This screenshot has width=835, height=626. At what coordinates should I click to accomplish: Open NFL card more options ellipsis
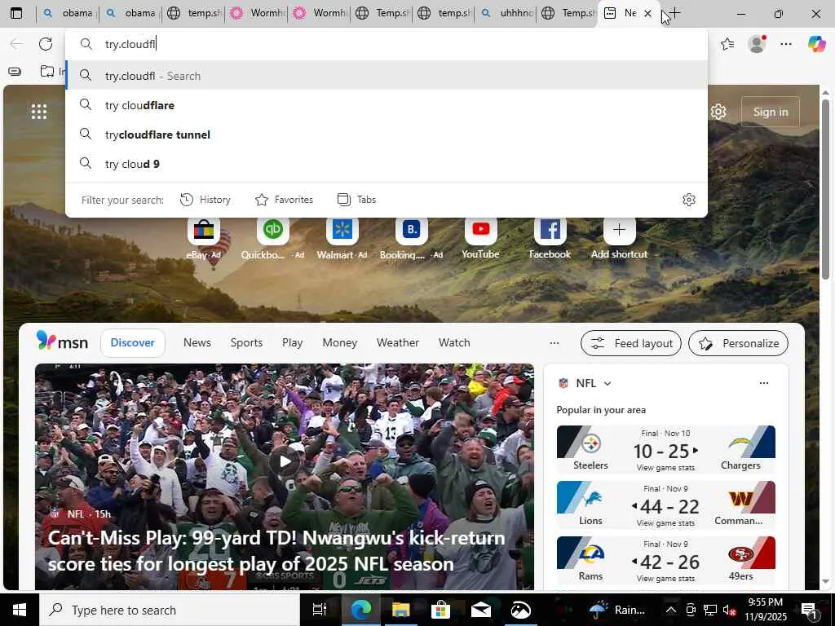[x=763, y=383]
